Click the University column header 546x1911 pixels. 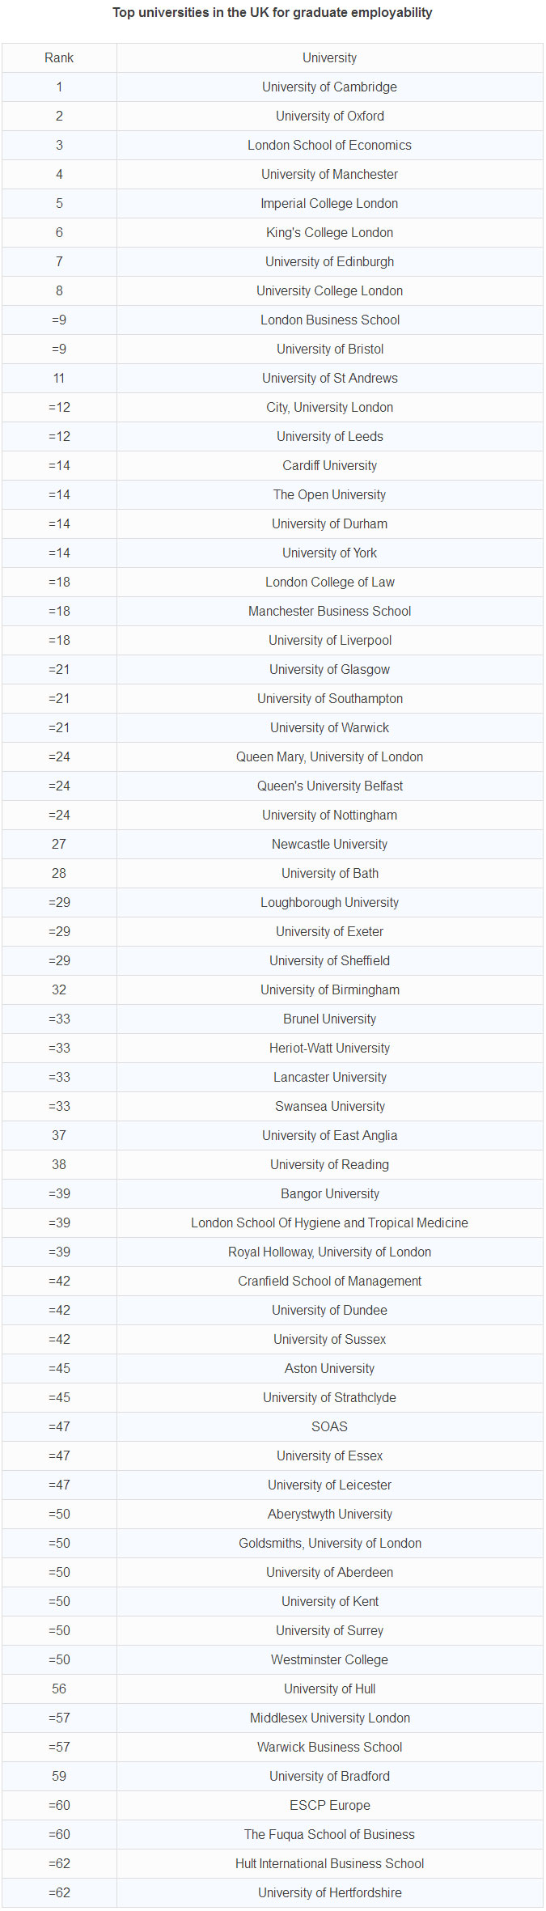pos(329,58)
